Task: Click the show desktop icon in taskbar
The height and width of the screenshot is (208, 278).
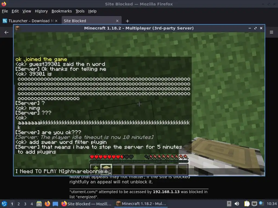Action: click(x=55, y=204)
